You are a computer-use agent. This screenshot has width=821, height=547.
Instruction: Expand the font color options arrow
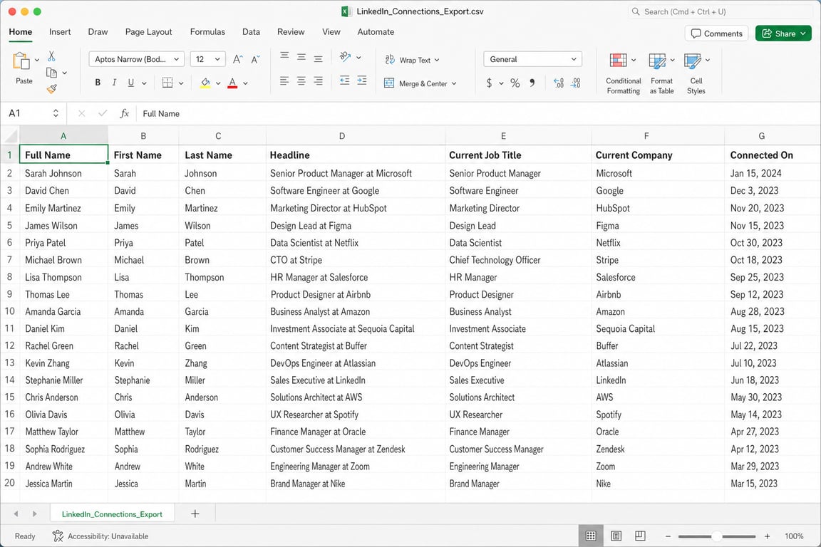click(x=245, y=83)
